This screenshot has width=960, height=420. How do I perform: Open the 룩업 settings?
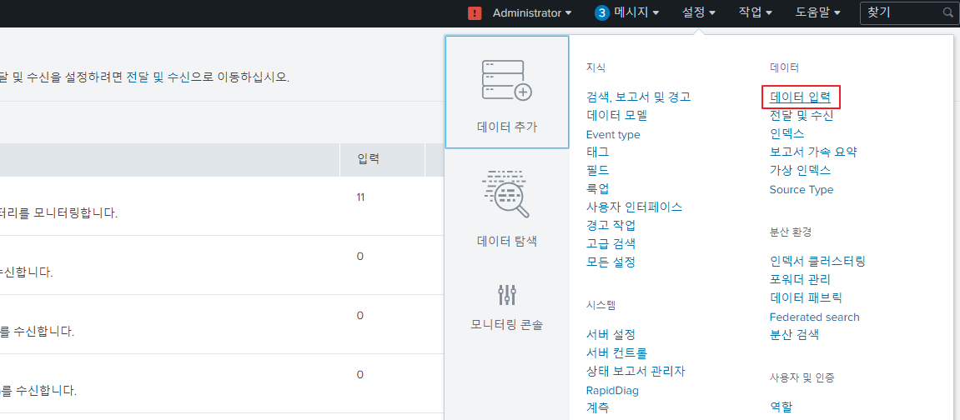point(597,188)
